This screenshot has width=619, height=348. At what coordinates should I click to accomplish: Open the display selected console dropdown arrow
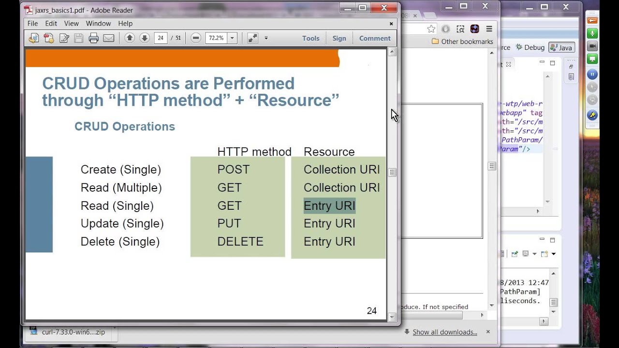(534, 254)
